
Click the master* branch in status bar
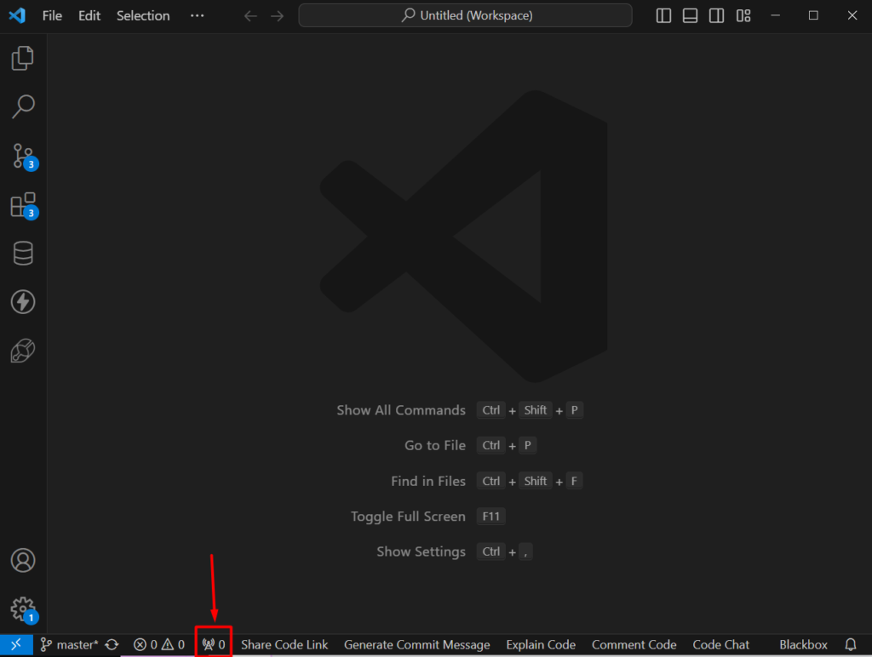pyautogui.click(x=70, y=645)
